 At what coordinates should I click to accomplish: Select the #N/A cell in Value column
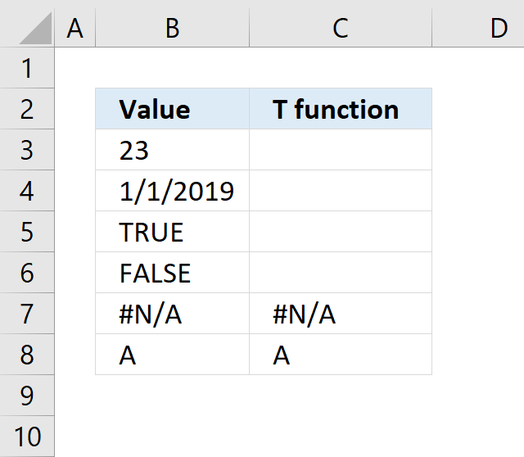click(173, 313)
